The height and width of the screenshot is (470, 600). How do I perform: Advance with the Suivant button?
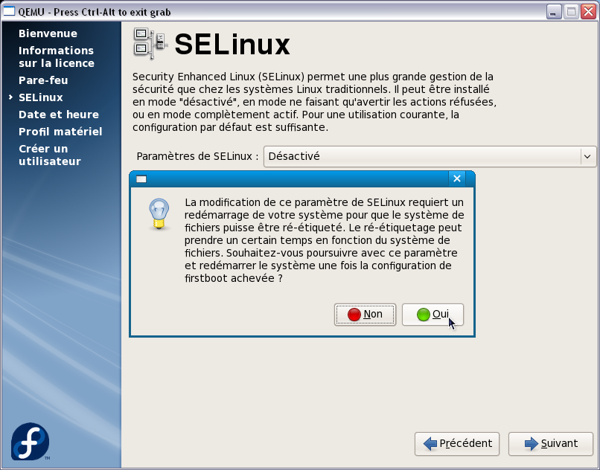coord(551,444)
